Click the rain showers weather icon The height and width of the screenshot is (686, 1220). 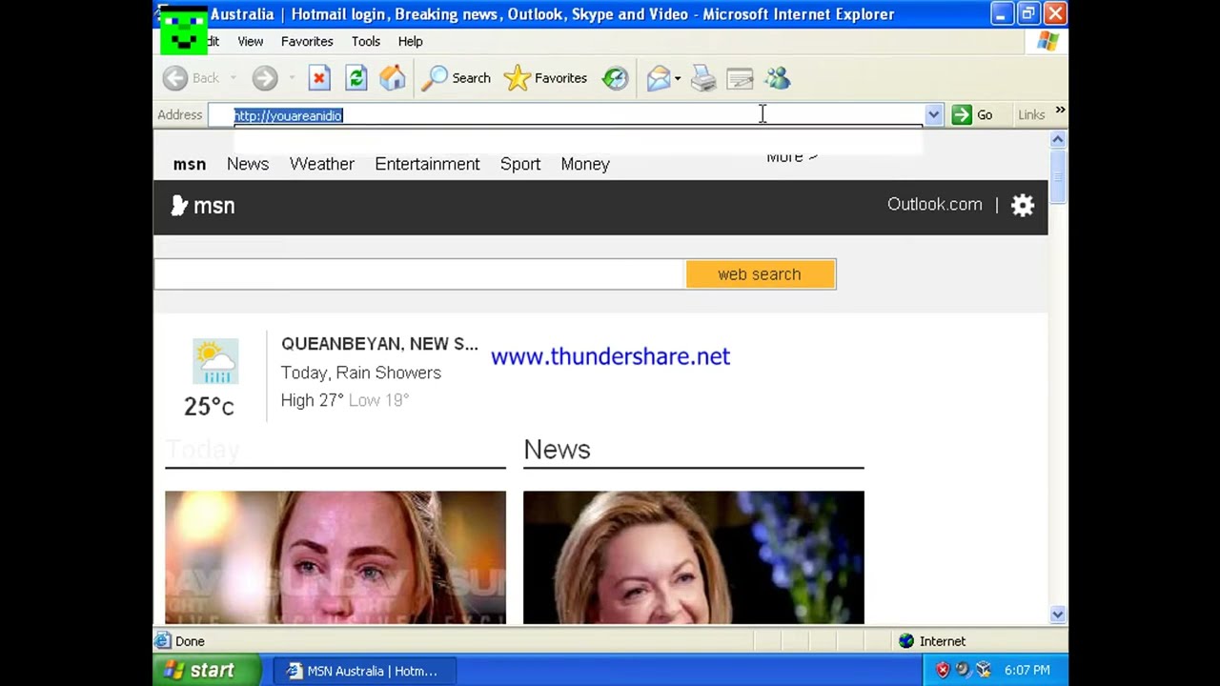(x=215, y=361)
